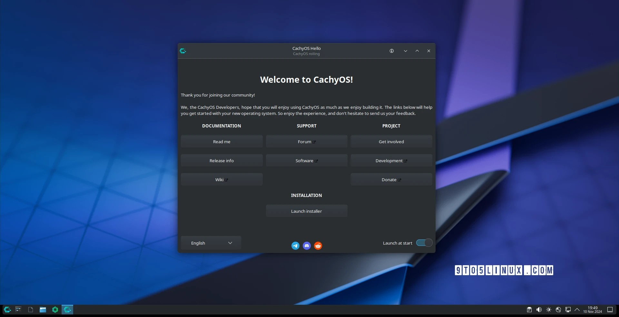Click the clock in the system tray

(593, 310)
